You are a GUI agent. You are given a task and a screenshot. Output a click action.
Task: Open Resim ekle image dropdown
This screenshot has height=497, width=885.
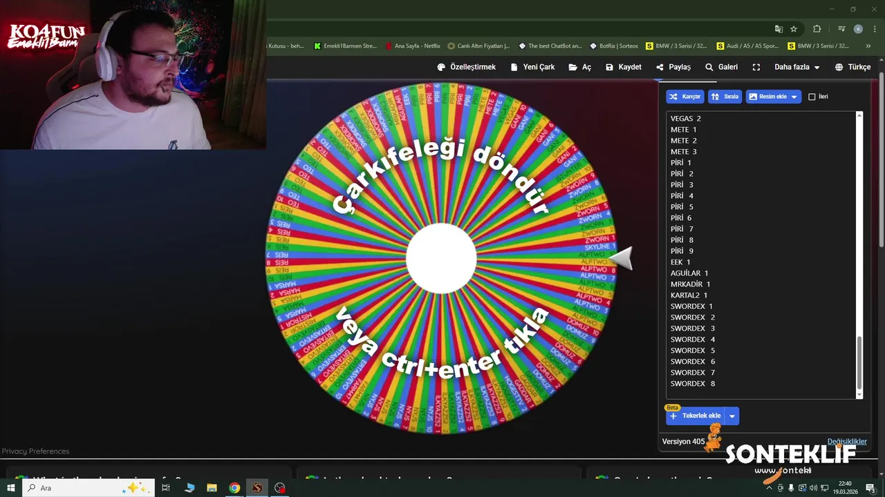tap(774, 97)
